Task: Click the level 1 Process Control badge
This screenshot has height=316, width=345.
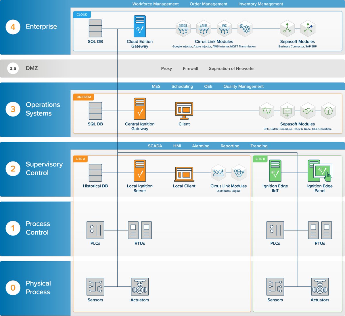Action: (x=13, y=228)
